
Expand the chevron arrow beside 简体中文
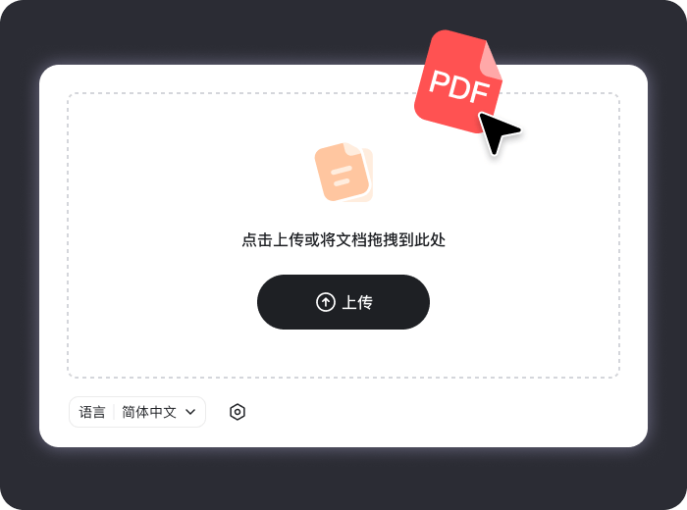pos(190,412)
